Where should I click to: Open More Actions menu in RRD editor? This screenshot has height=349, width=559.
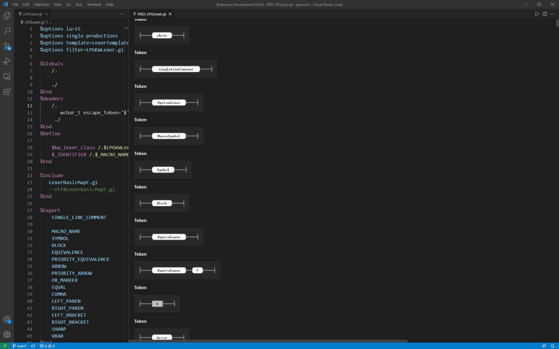[x=552, y=14]
